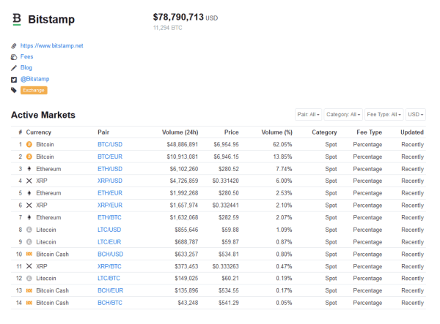440x324 pixels.
Task: Click the $78,790,713 total volume figure
Action: pyautogui.click(x=178, y=17)
